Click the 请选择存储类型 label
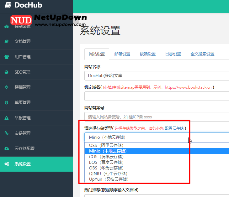229x197 pixels. point(98,128)
